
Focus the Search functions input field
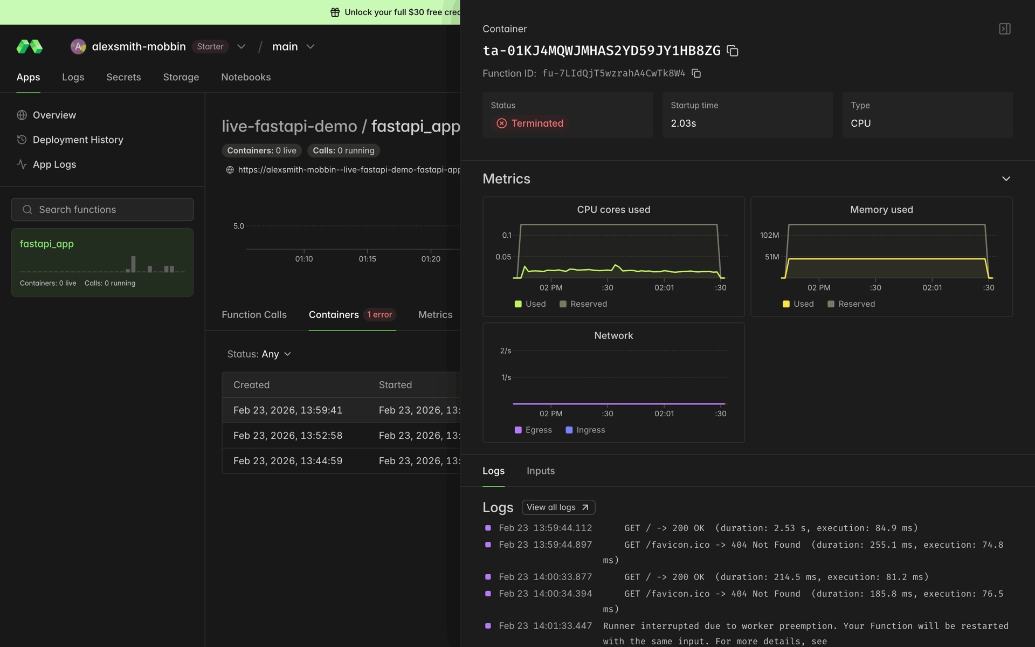(102, 210)
